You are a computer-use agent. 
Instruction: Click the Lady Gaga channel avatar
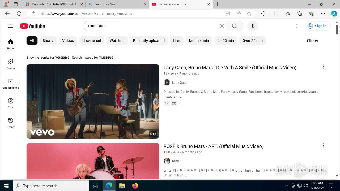[167, 82]
